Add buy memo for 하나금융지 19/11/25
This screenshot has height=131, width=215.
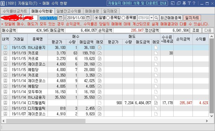pos(100,47)
